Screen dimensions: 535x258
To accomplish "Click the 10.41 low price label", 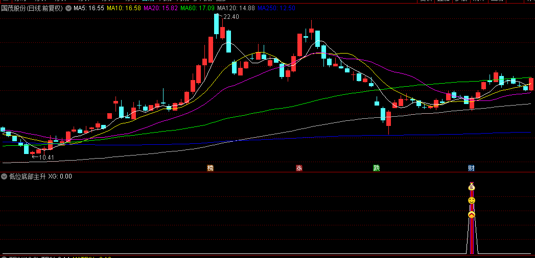I will point(46,157).
